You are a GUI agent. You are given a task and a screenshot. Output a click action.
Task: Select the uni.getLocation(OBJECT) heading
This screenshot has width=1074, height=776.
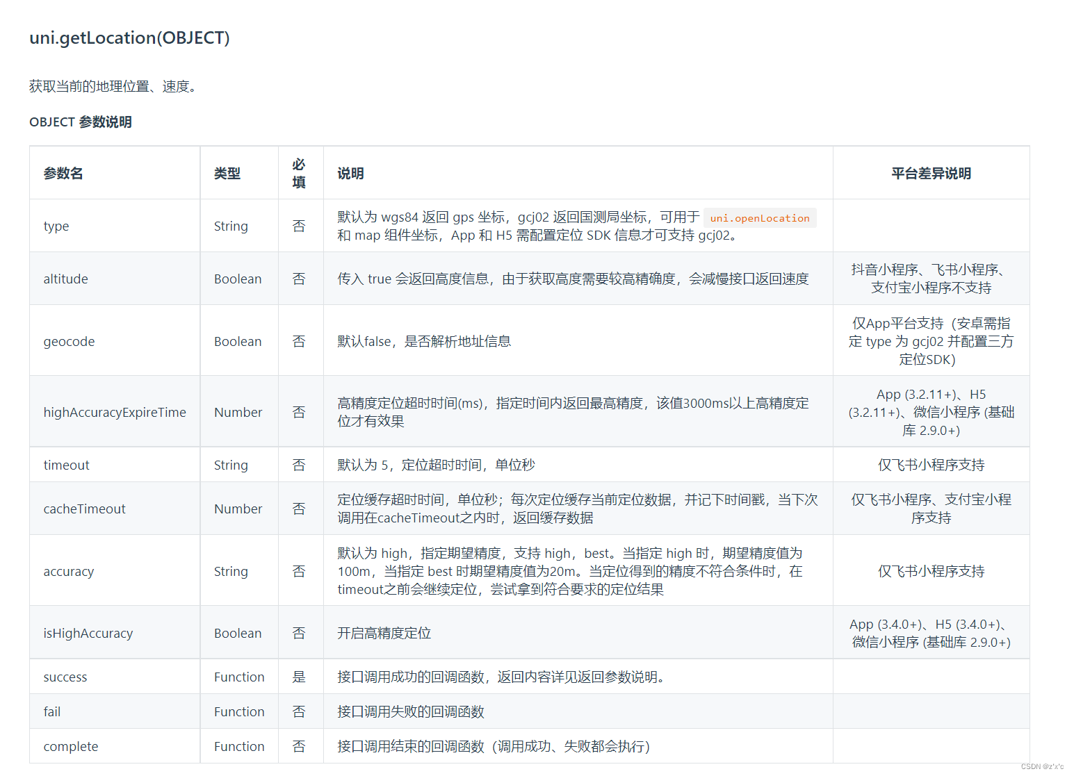(129, 38)
